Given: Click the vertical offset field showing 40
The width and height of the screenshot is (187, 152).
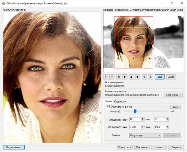Looking at the screenshot, I should (135, 119).
